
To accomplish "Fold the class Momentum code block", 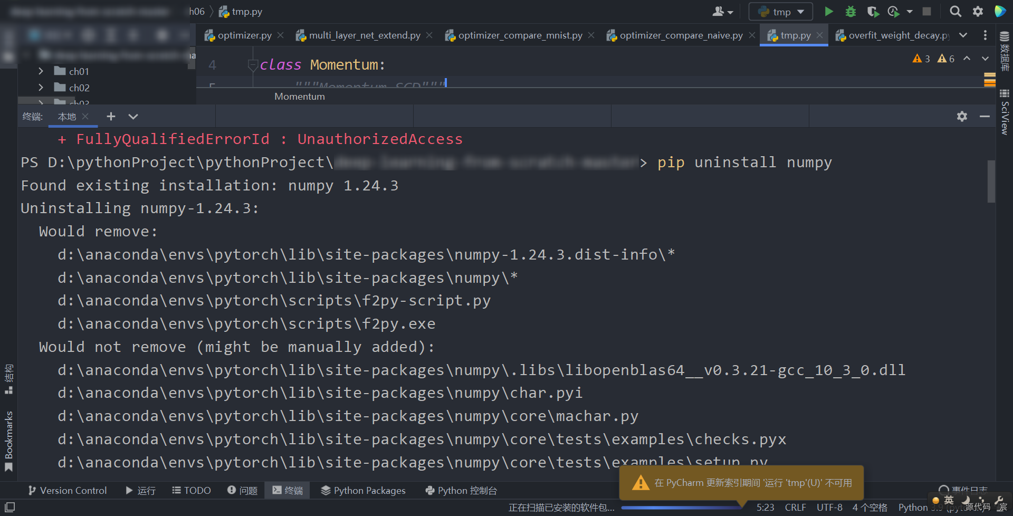I will [252, 65].
